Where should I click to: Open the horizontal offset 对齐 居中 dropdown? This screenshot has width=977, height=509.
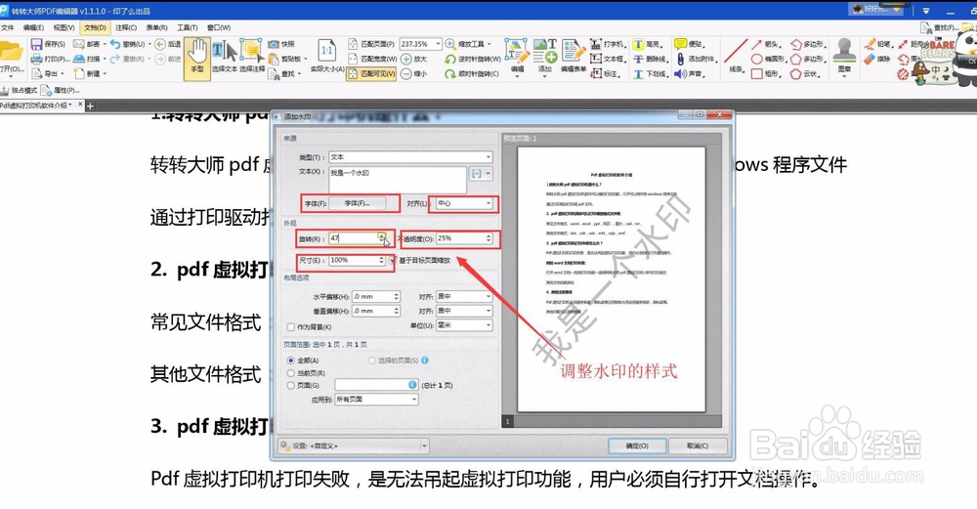[463, 297]
